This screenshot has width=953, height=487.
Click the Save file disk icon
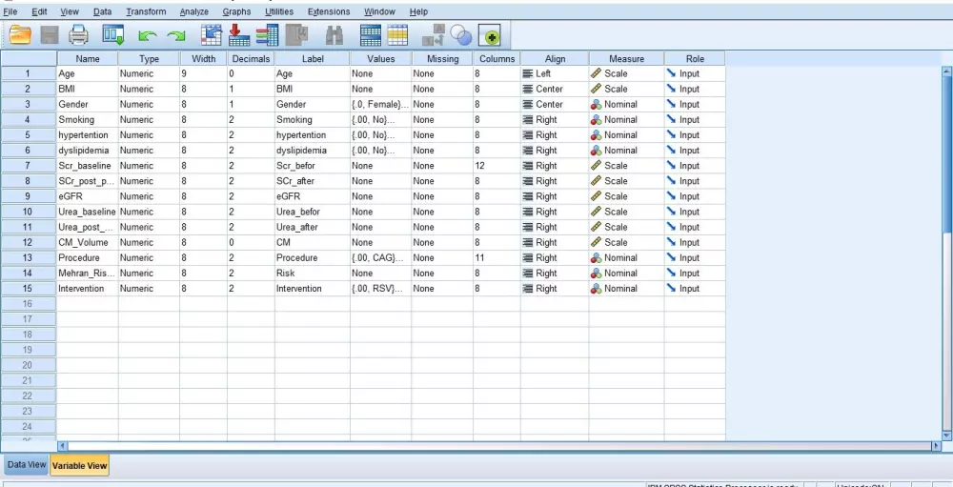click(x=50, y=35)
